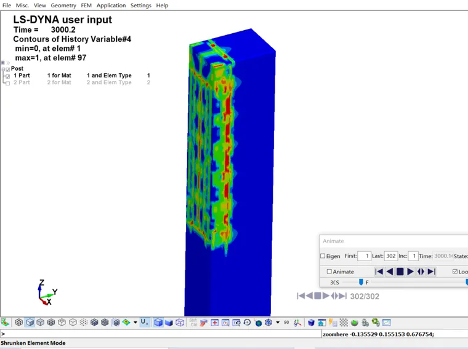Screen dimensions: 468x349
Task: Jump to last state in Animate panel
Action: click(431, 272)
